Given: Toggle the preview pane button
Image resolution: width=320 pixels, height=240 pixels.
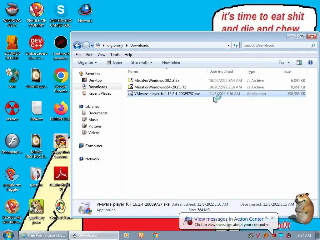Looking at the screenshot, I should click(x=299, y=62).
